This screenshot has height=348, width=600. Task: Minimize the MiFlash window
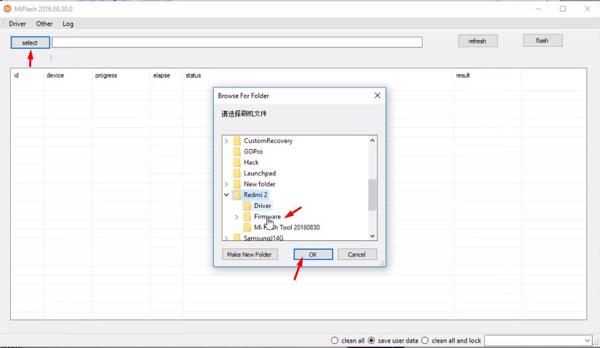(x=538, y=8)
